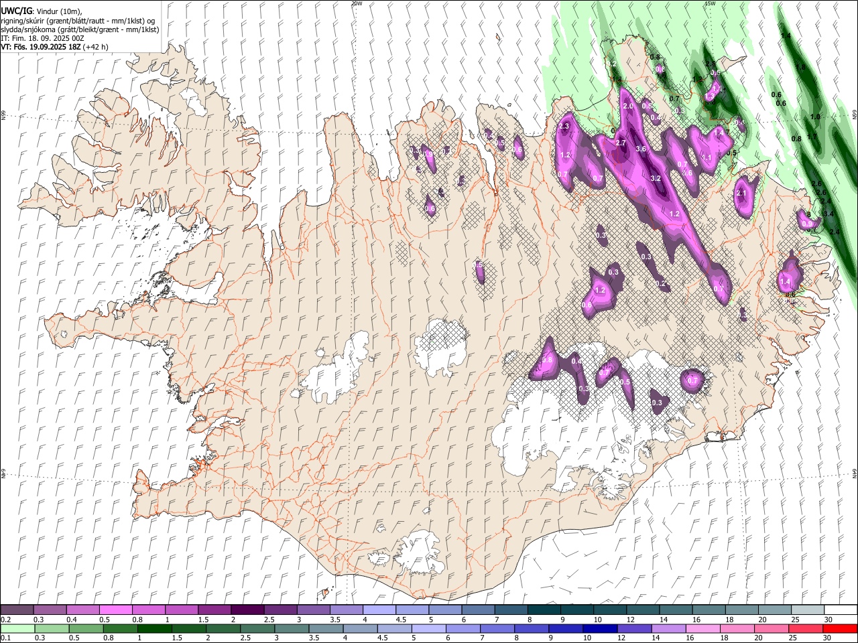Pick the first 0.2 mauve swatch in the top legend row
The height and width of the screenshot is (643, 858).
17,610
